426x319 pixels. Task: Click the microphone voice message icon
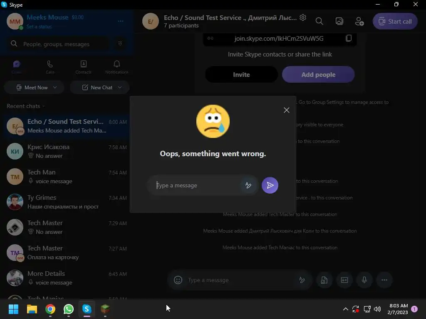[364, 280]
